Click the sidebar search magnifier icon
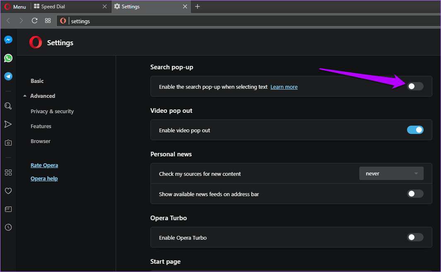 [x=8, y=106]
